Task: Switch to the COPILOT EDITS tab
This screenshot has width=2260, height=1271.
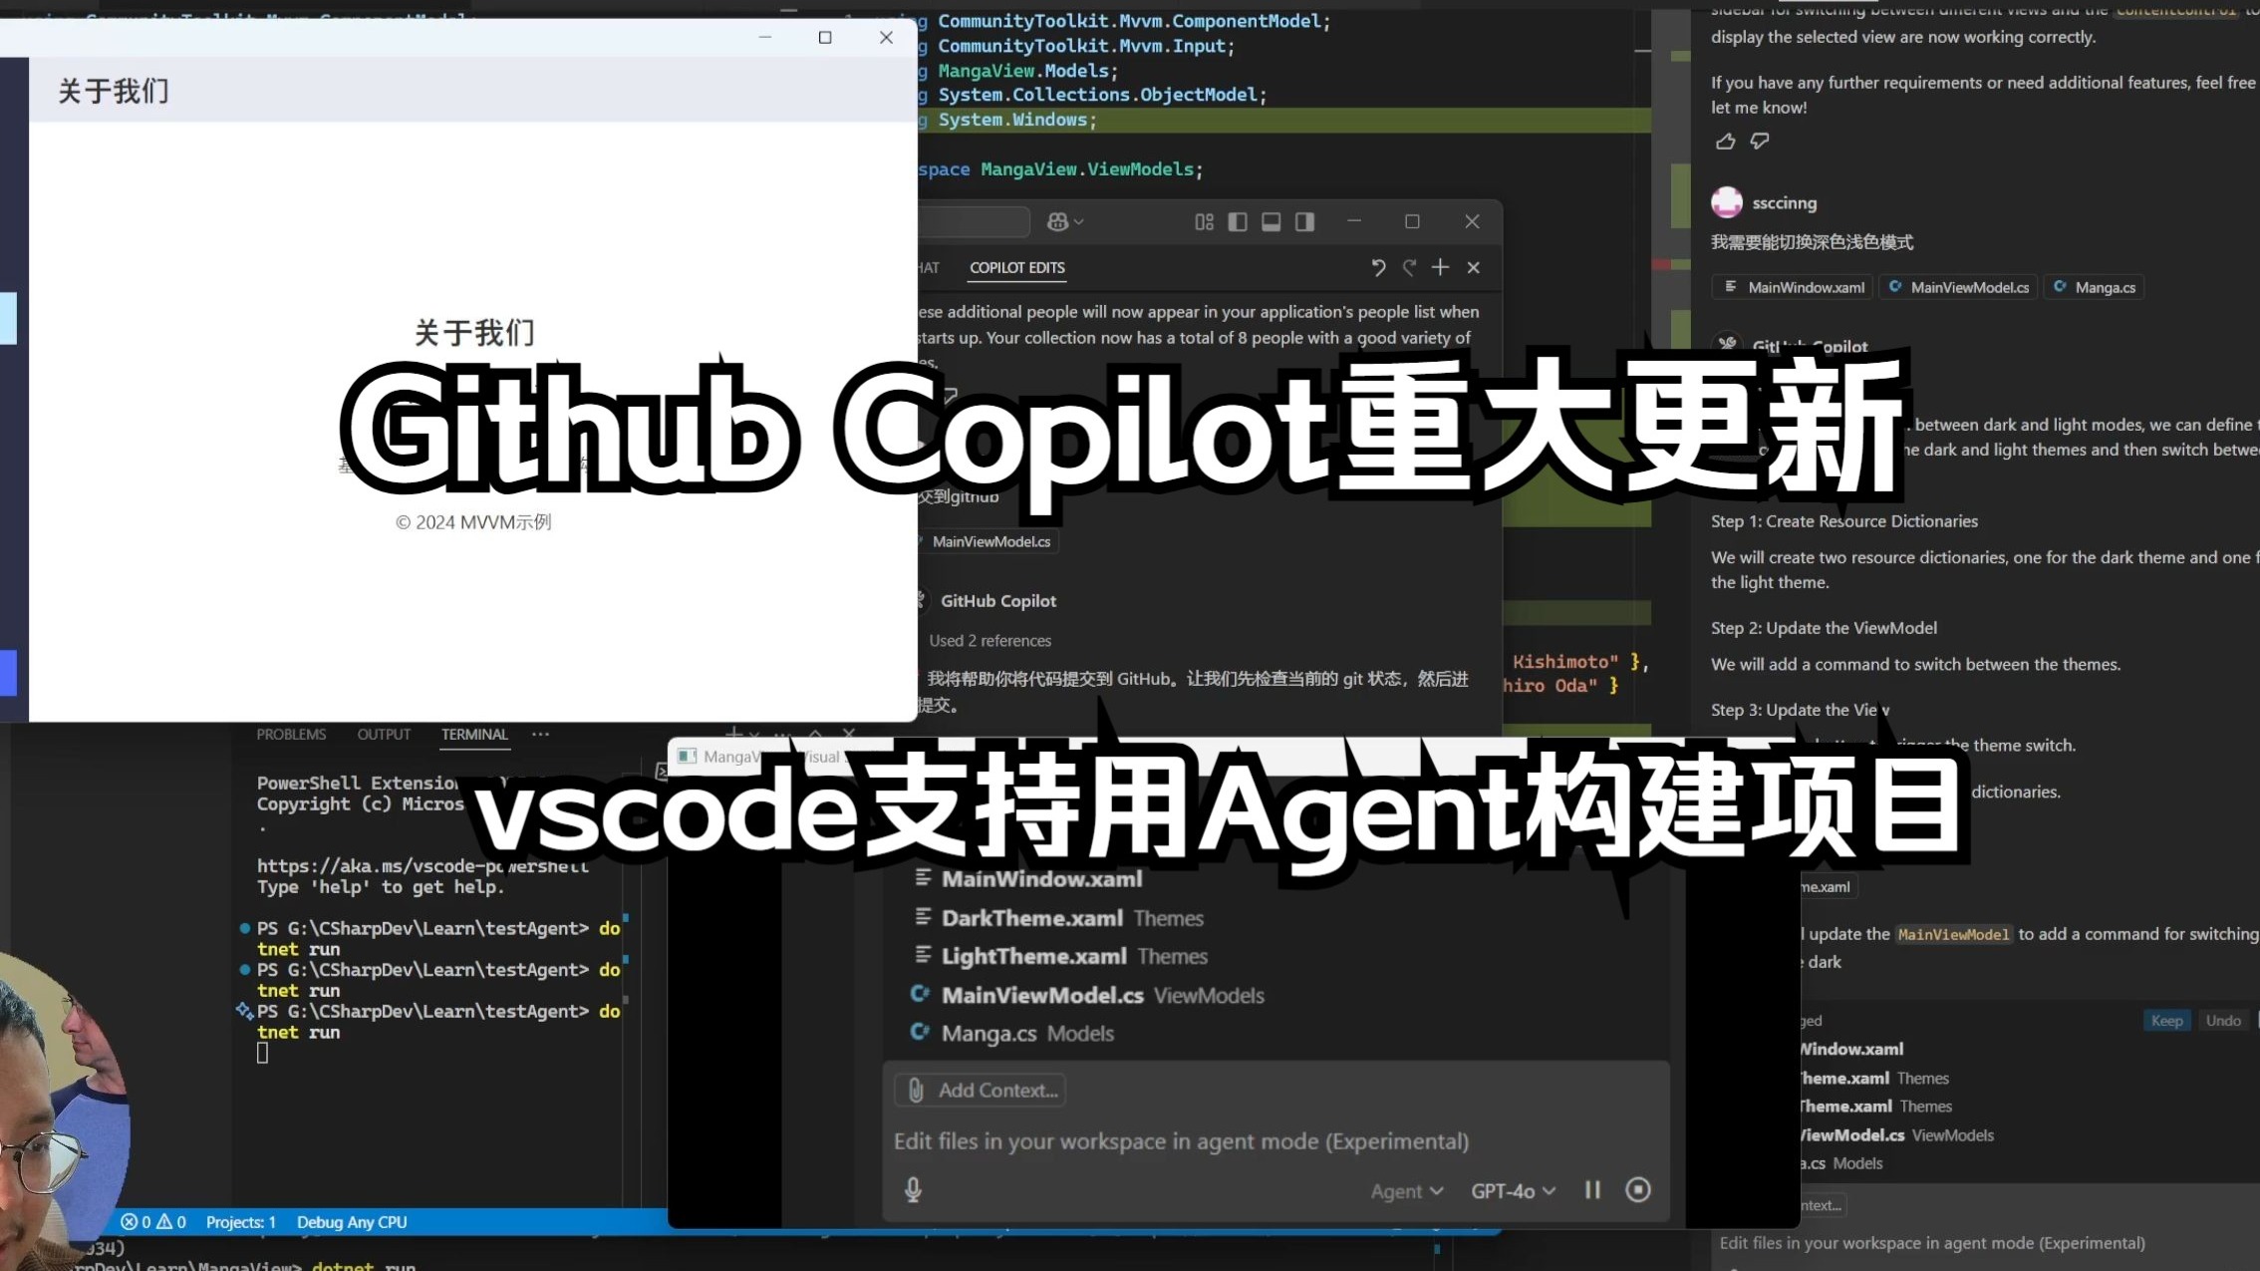Action: 1016,267
